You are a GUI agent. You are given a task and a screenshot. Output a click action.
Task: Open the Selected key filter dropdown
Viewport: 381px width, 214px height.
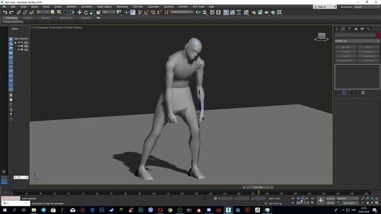[x=347, y=199]
